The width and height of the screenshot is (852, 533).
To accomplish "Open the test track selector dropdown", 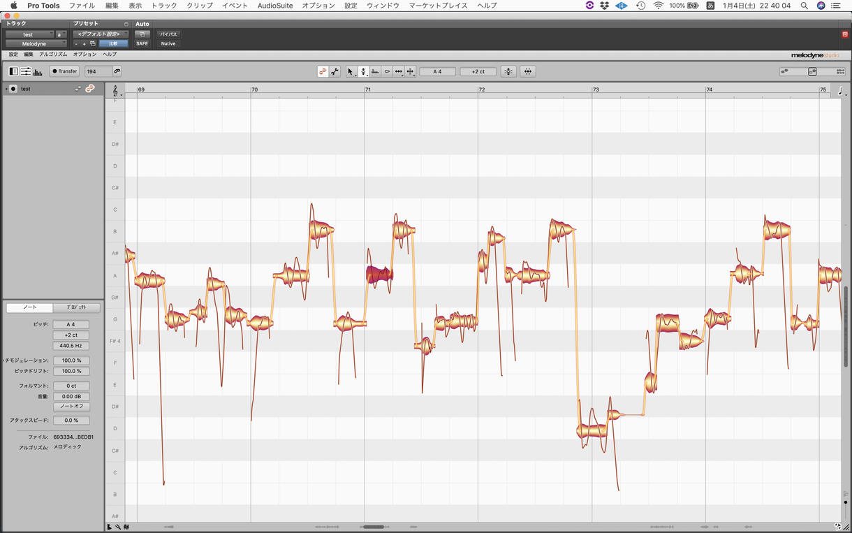I will (29, 34).
